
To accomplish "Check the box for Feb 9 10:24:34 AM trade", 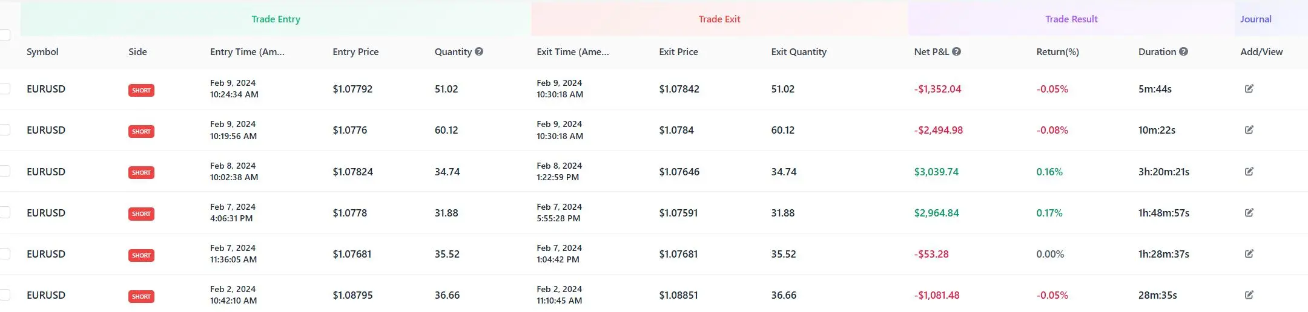I will [5, 89].
